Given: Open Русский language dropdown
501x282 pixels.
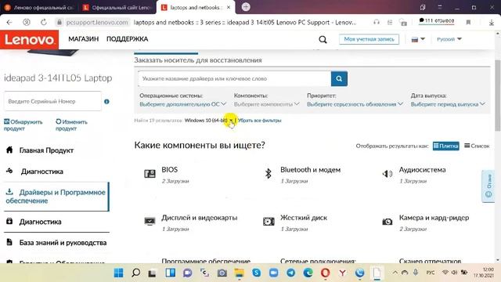Looking at the screenshot, I should [449, 39].
